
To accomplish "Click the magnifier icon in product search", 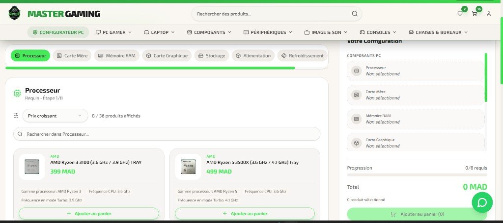I will (355, 14).
